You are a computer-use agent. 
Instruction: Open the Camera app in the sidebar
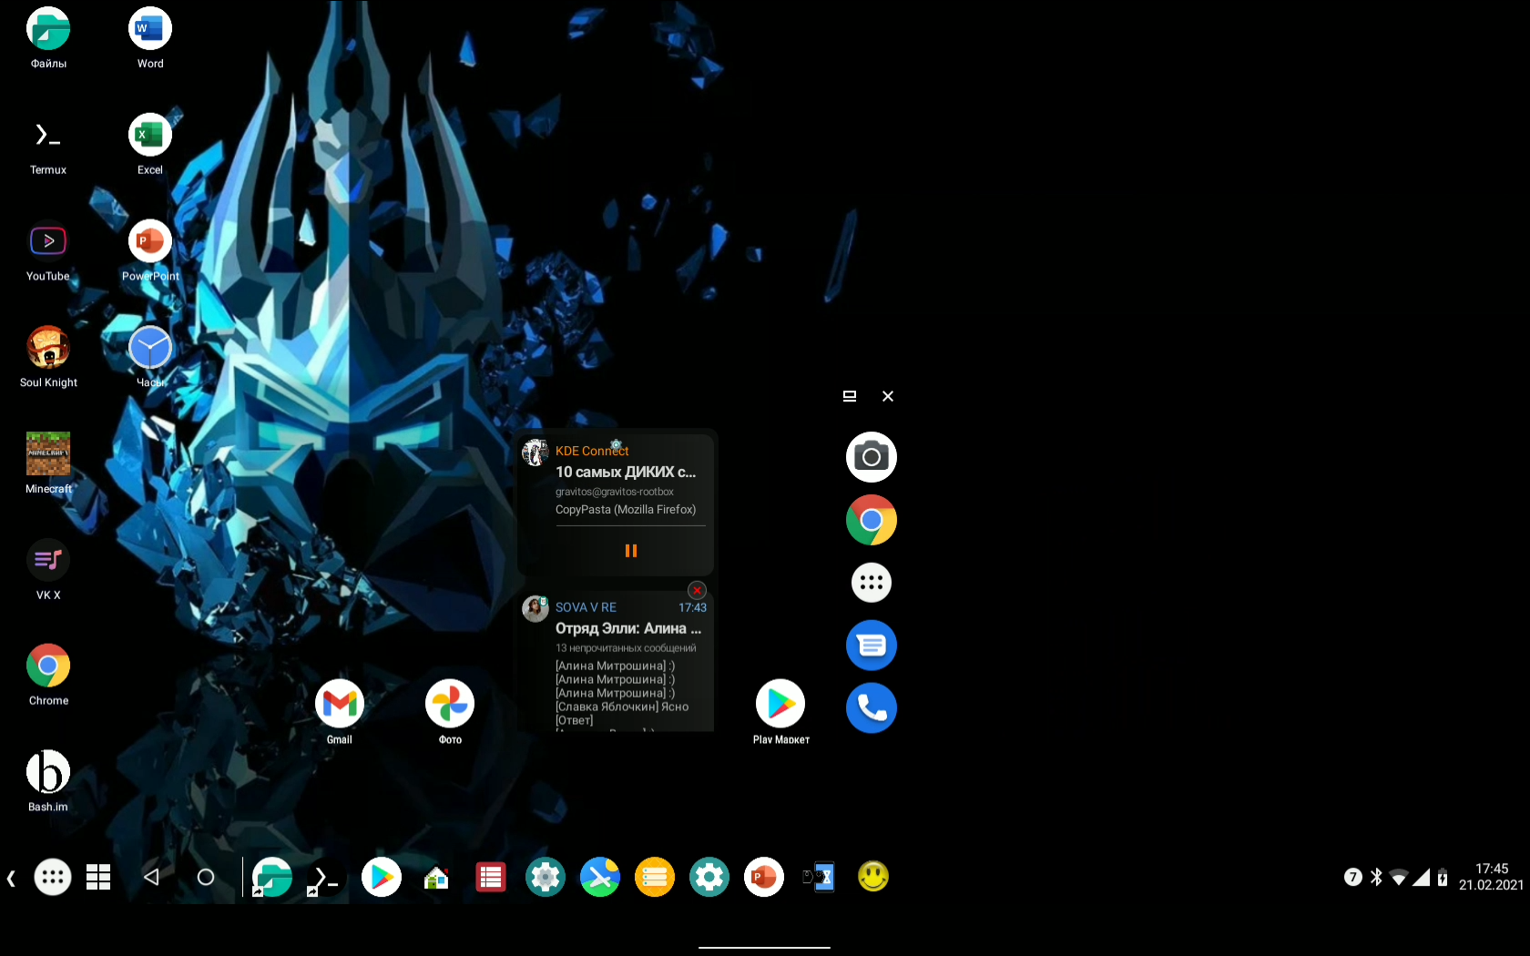coord(871,456)
